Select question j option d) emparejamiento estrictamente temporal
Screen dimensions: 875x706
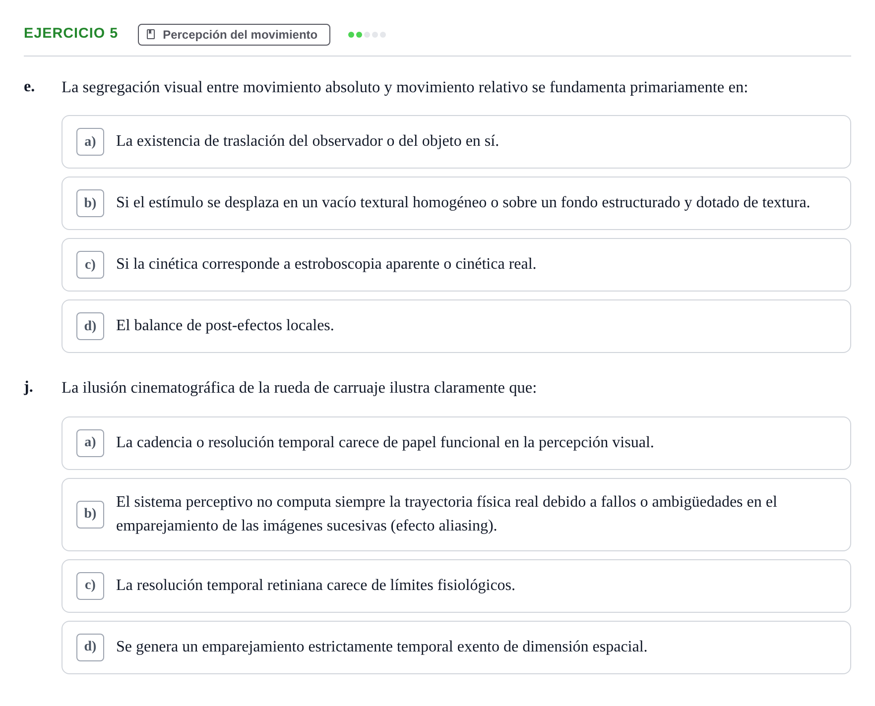click(456, 647)
